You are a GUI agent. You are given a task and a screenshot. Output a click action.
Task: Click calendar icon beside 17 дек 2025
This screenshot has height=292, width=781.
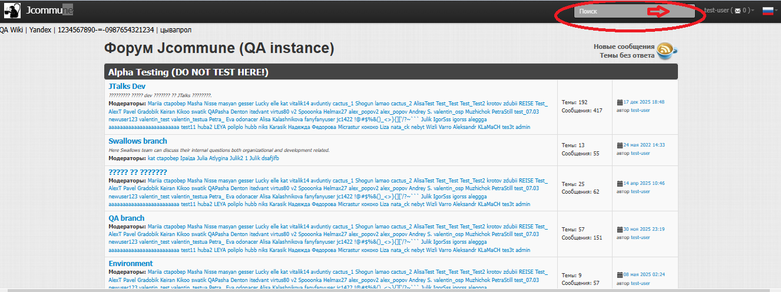pyautogui.click(x=619, y=102)
